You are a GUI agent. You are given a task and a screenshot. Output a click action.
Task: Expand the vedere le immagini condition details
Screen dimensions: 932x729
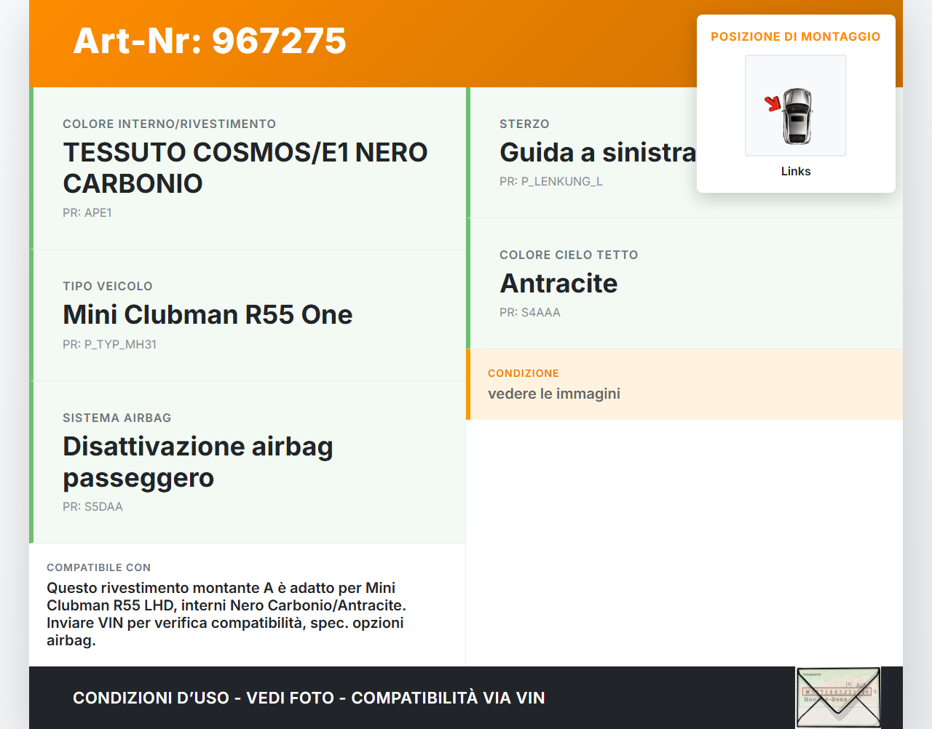point(553,394)
